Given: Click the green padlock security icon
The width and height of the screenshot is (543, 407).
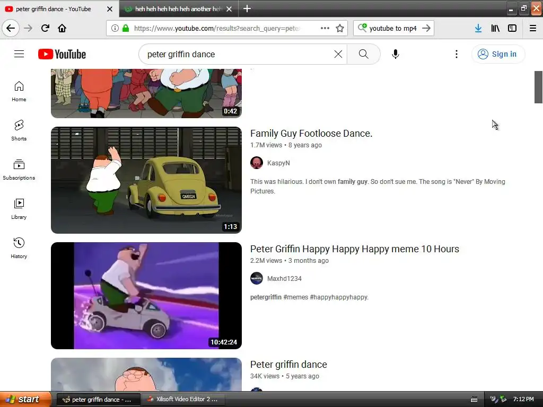Looking at the screenshot, I should click(x=126, y=28).
